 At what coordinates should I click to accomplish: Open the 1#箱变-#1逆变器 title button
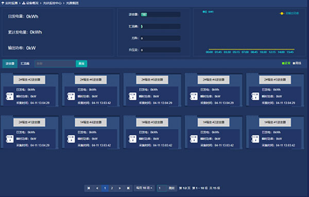(x=275, y=122)
